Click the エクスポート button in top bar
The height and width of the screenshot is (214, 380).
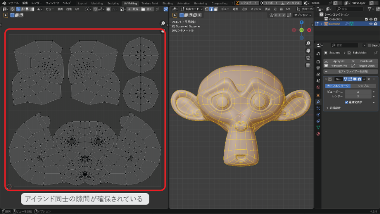click(247, 3)
